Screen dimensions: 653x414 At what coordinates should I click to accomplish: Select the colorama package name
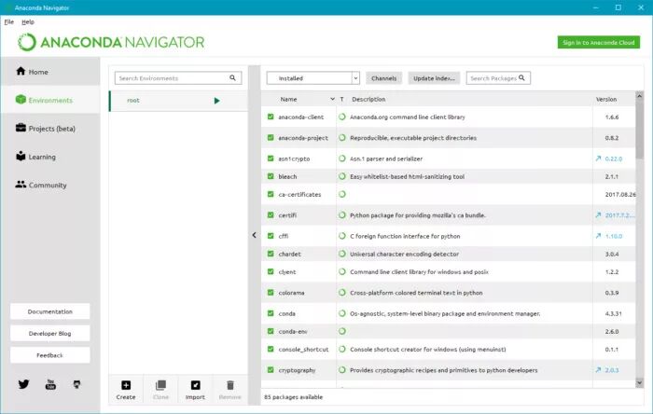coord(291,293)
